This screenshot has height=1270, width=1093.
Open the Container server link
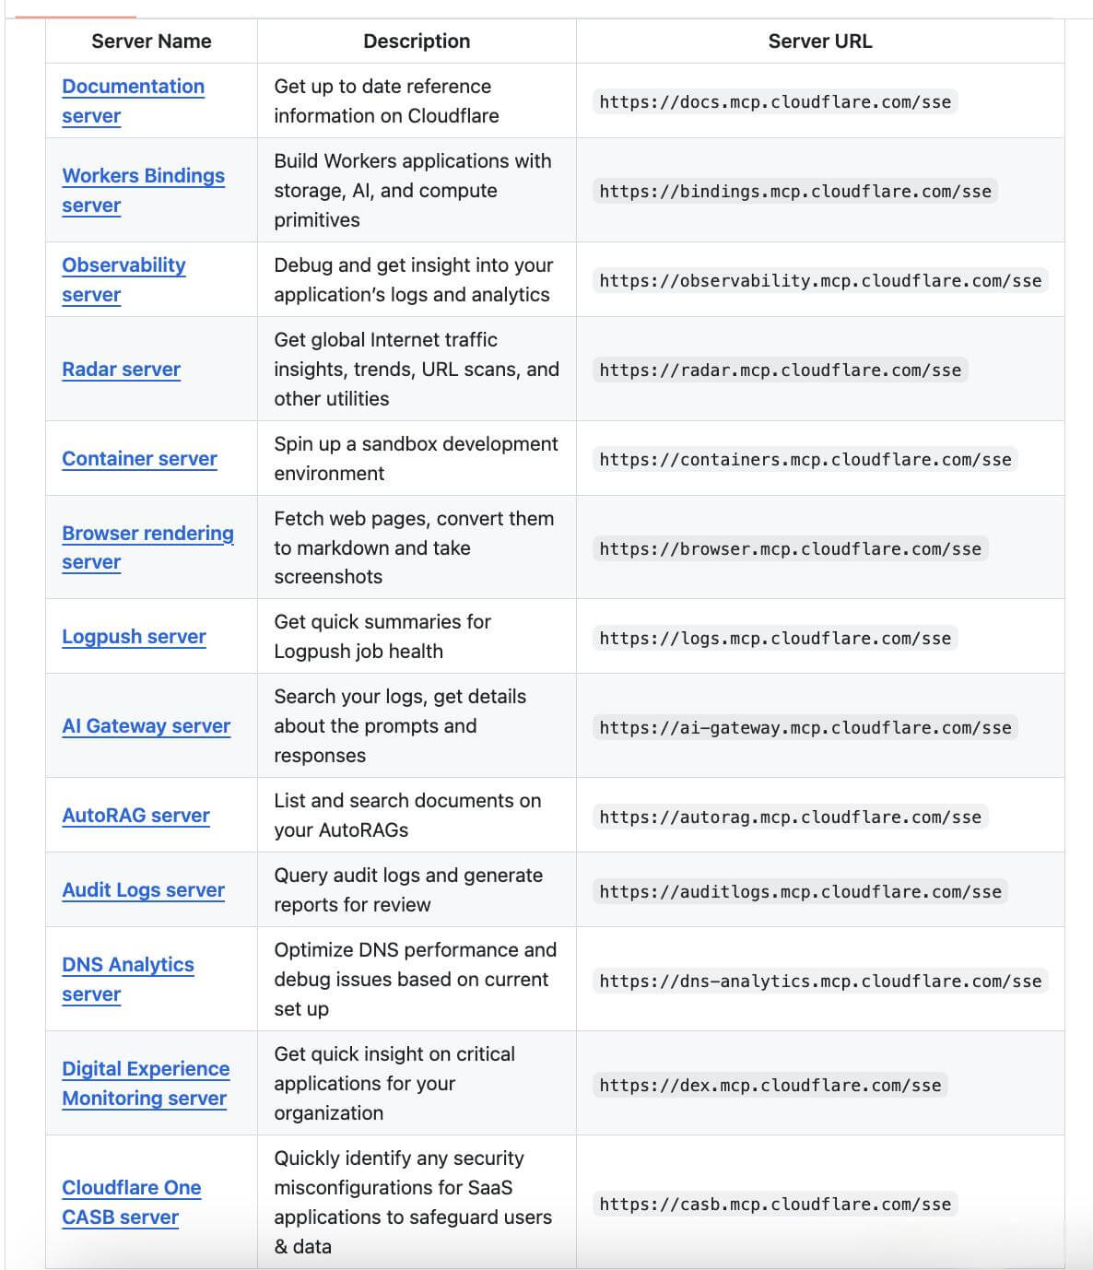pyautogui.click(x=139, y=459)
